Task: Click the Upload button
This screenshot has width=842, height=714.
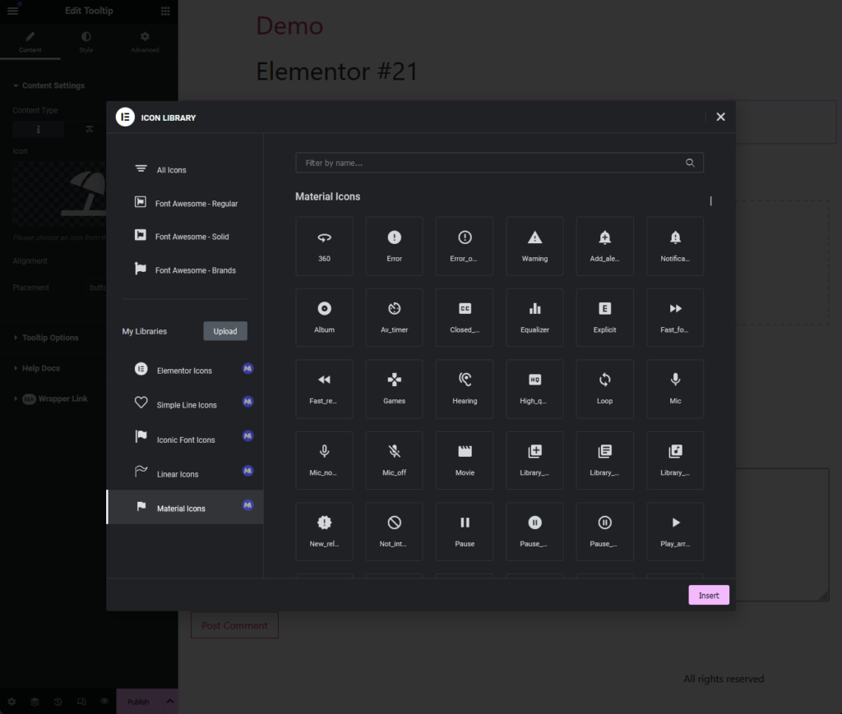Action: [225, 331]
